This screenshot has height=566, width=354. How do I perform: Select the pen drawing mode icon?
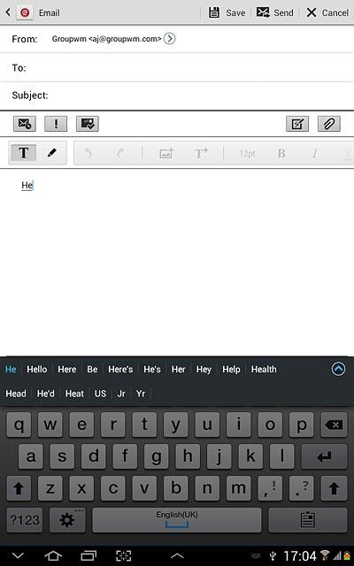(x=52, y=153)
